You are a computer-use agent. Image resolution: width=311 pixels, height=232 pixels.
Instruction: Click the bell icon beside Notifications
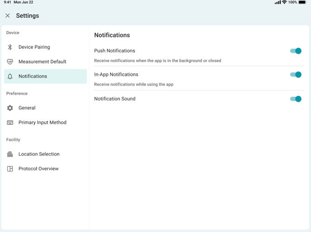10,76
